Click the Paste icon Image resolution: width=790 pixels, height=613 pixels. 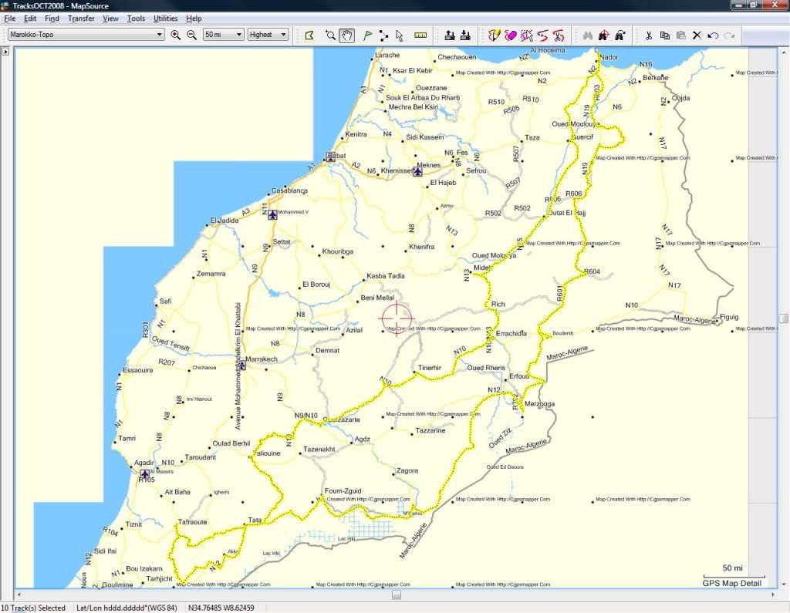tap(681, 35)
